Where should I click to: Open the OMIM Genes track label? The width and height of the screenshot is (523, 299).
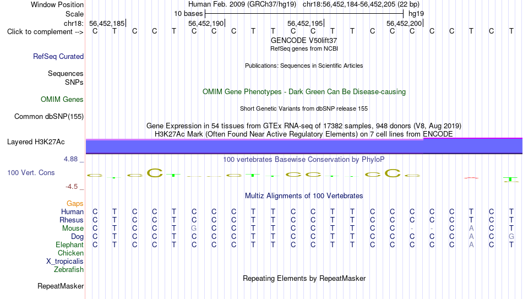tap(62, 100)
